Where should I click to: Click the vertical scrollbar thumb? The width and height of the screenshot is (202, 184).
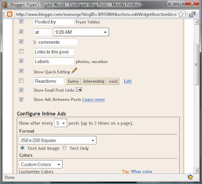click(196, 65)
